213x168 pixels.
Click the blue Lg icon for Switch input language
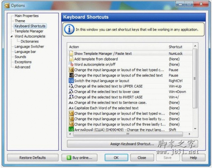point(71,81)
